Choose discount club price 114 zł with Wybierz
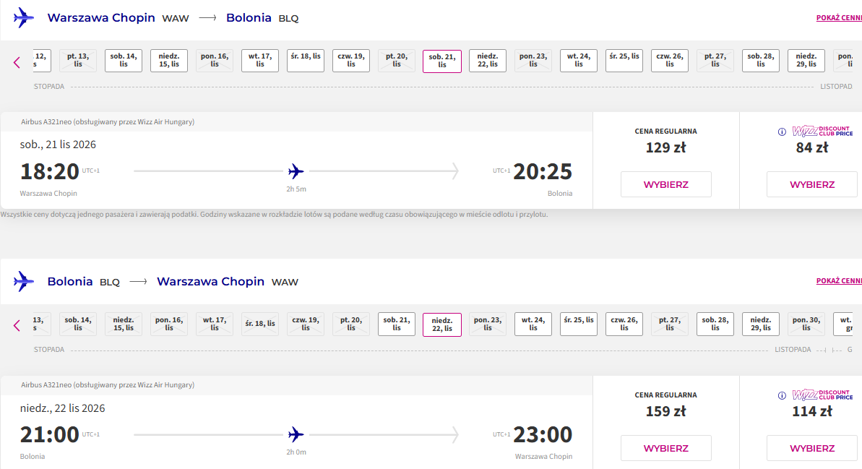 coord(812,448)
